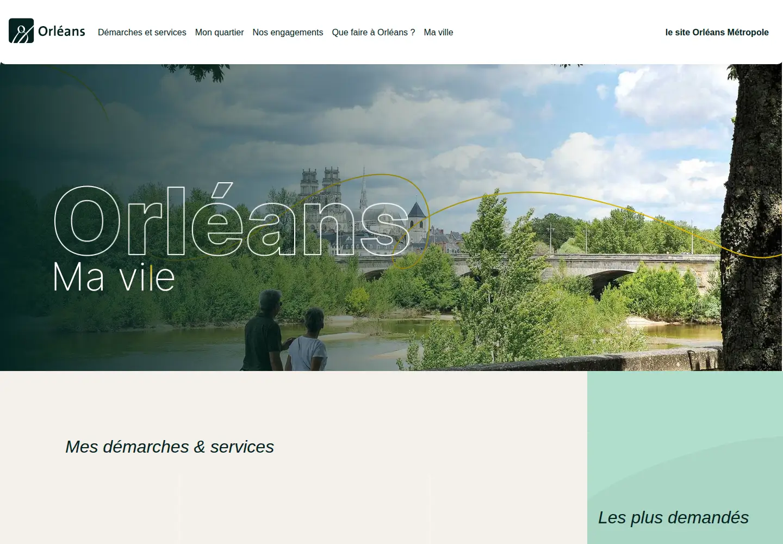Click the Orléans logo icon

pos(21,31)
